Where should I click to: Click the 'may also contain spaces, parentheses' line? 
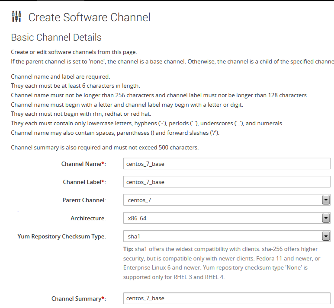115,133
